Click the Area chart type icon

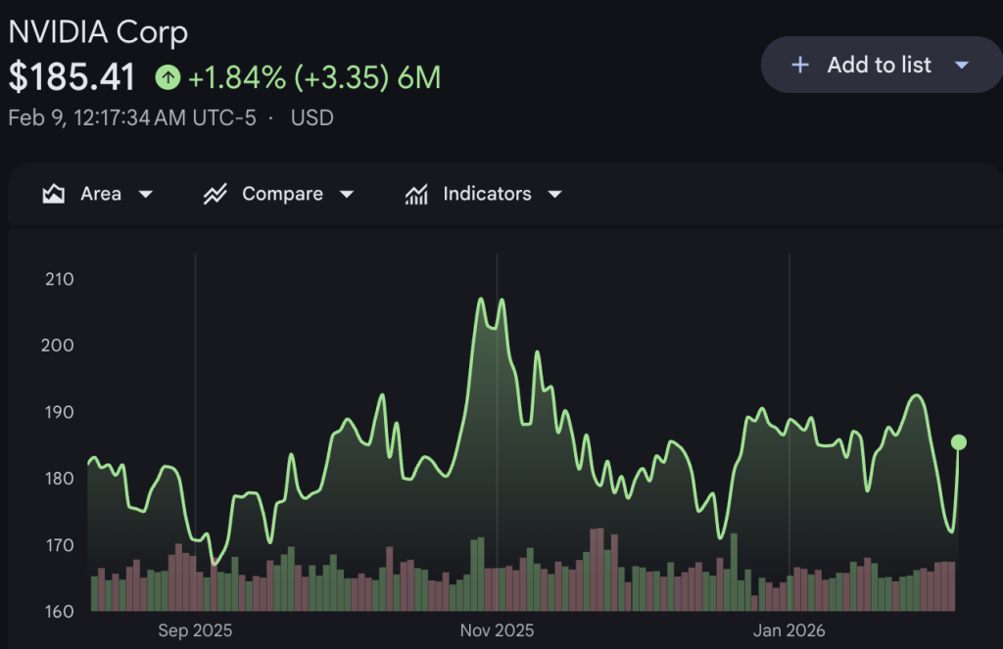click(x=54, y=194)
